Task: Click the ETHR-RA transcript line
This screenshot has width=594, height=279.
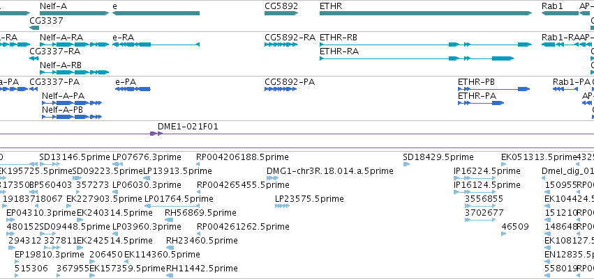Action: point(417,58)
